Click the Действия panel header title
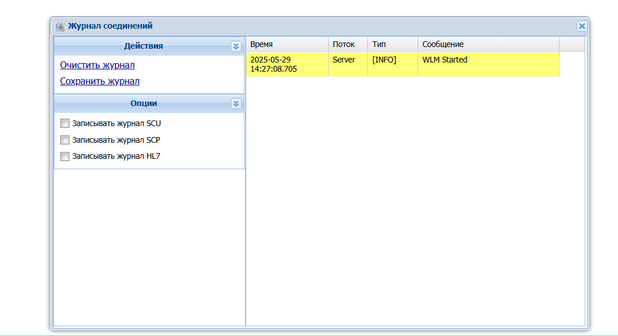 (143, 46)
